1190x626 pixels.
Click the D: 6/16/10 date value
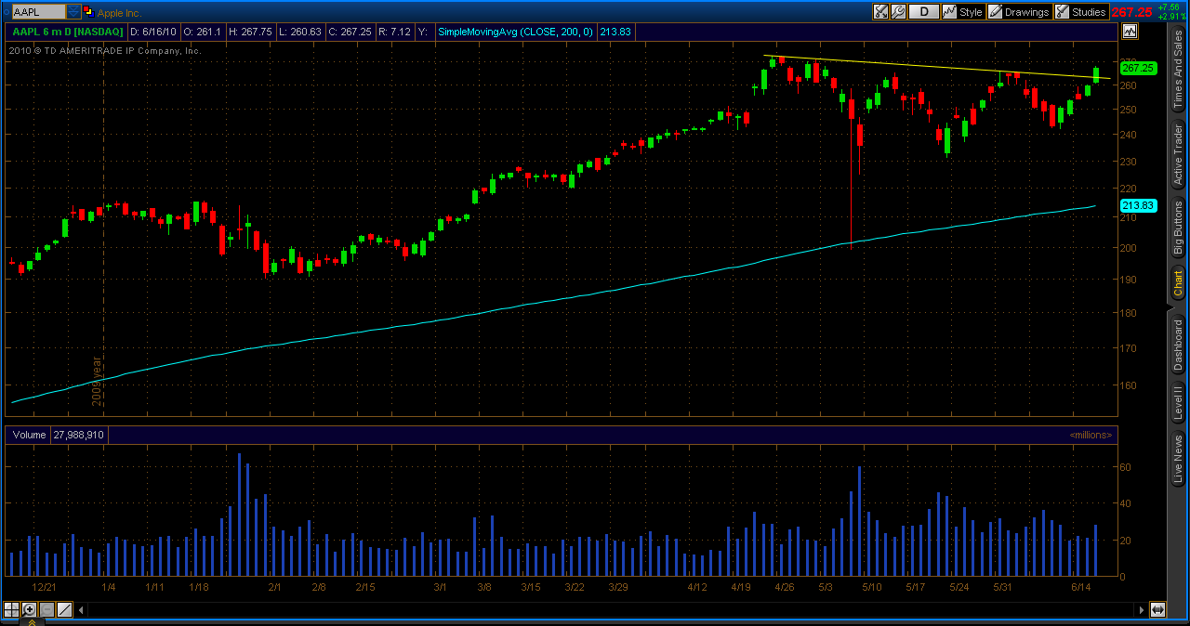pyautogui.click(x=152, y=31)
